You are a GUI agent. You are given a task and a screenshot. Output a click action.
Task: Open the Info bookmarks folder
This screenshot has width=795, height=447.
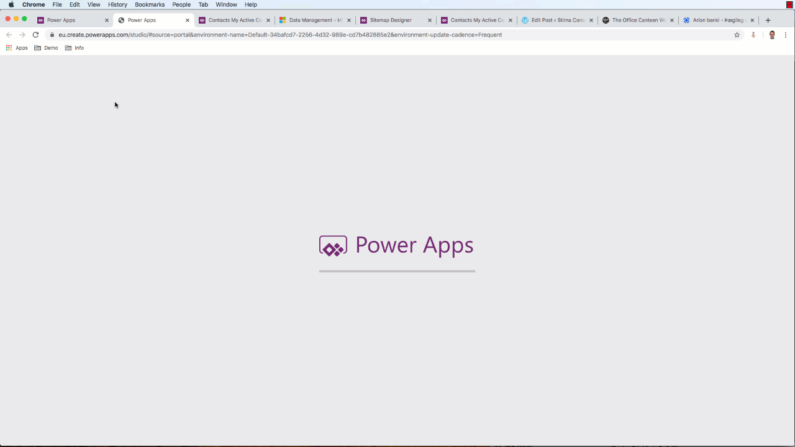(x=75, y=48)
